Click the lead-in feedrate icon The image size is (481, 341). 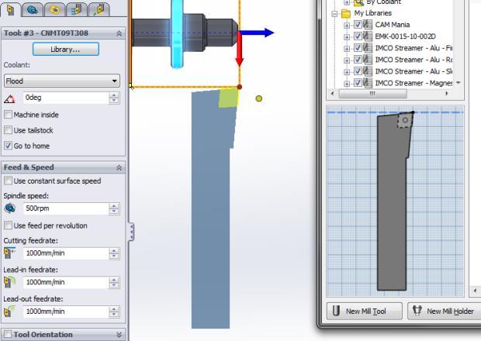point(10,282)
